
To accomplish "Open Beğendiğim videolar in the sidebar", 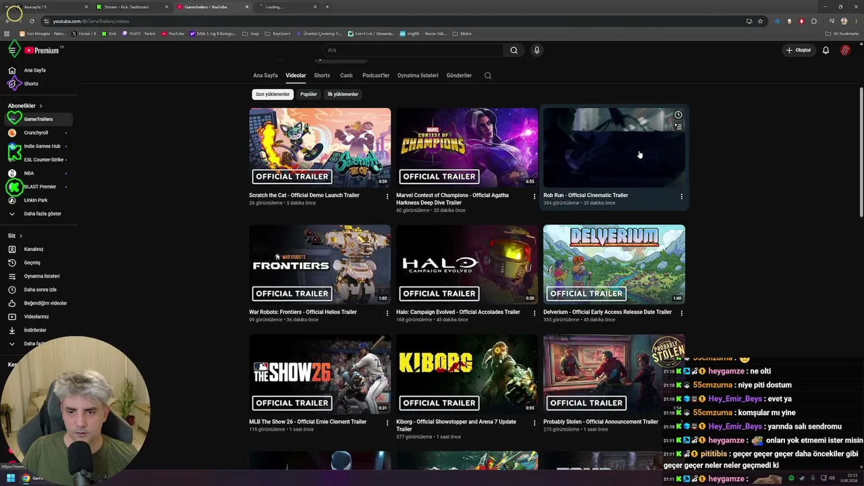I will 37,303.
